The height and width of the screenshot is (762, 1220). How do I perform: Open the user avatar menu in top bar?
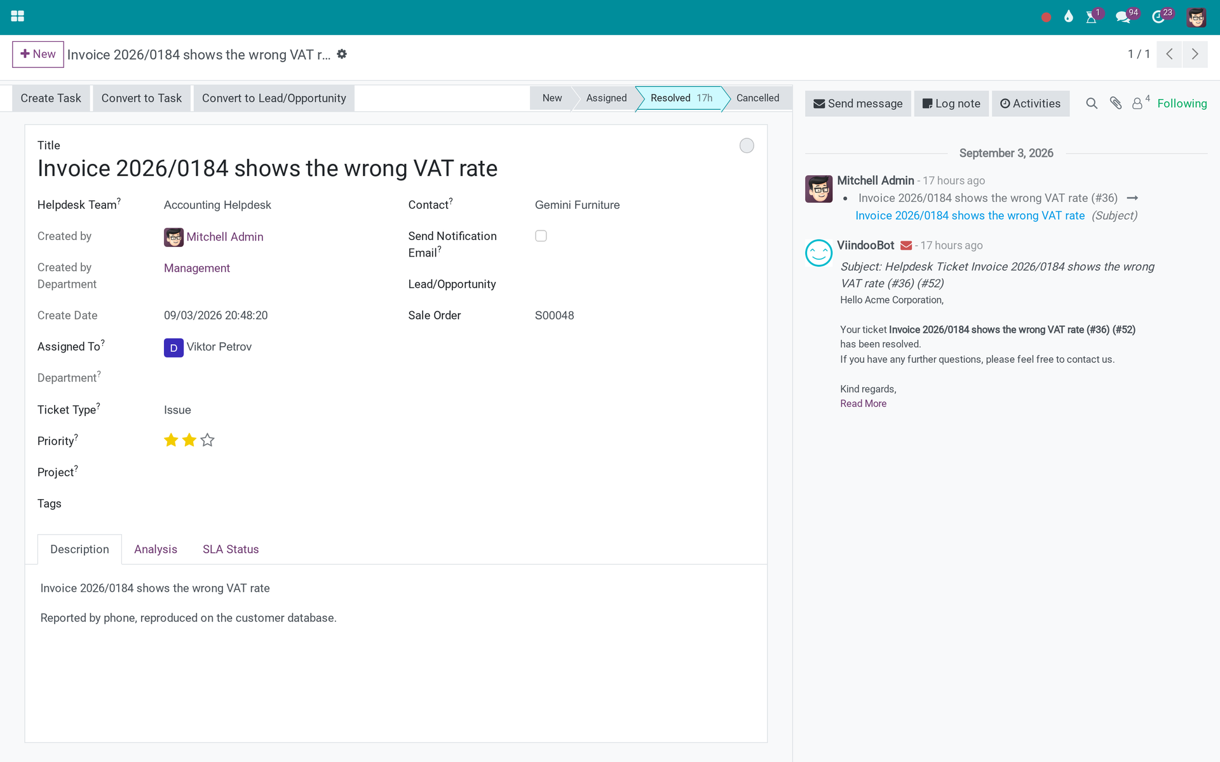pos(1196,17)
